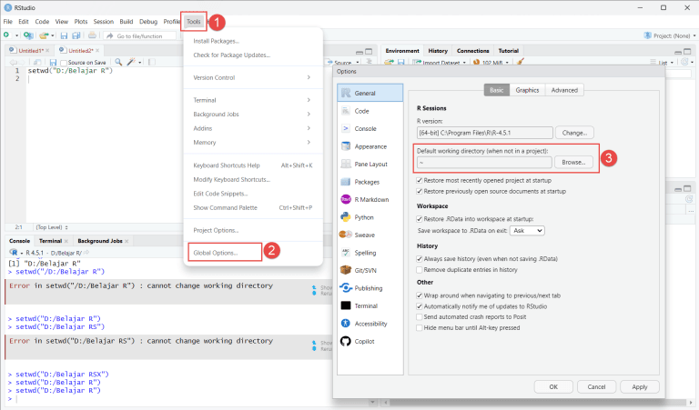The width and height of the screenshot is (699, 410).
Task: Select the Pane Layout category in Options
Action: [370, 164]
